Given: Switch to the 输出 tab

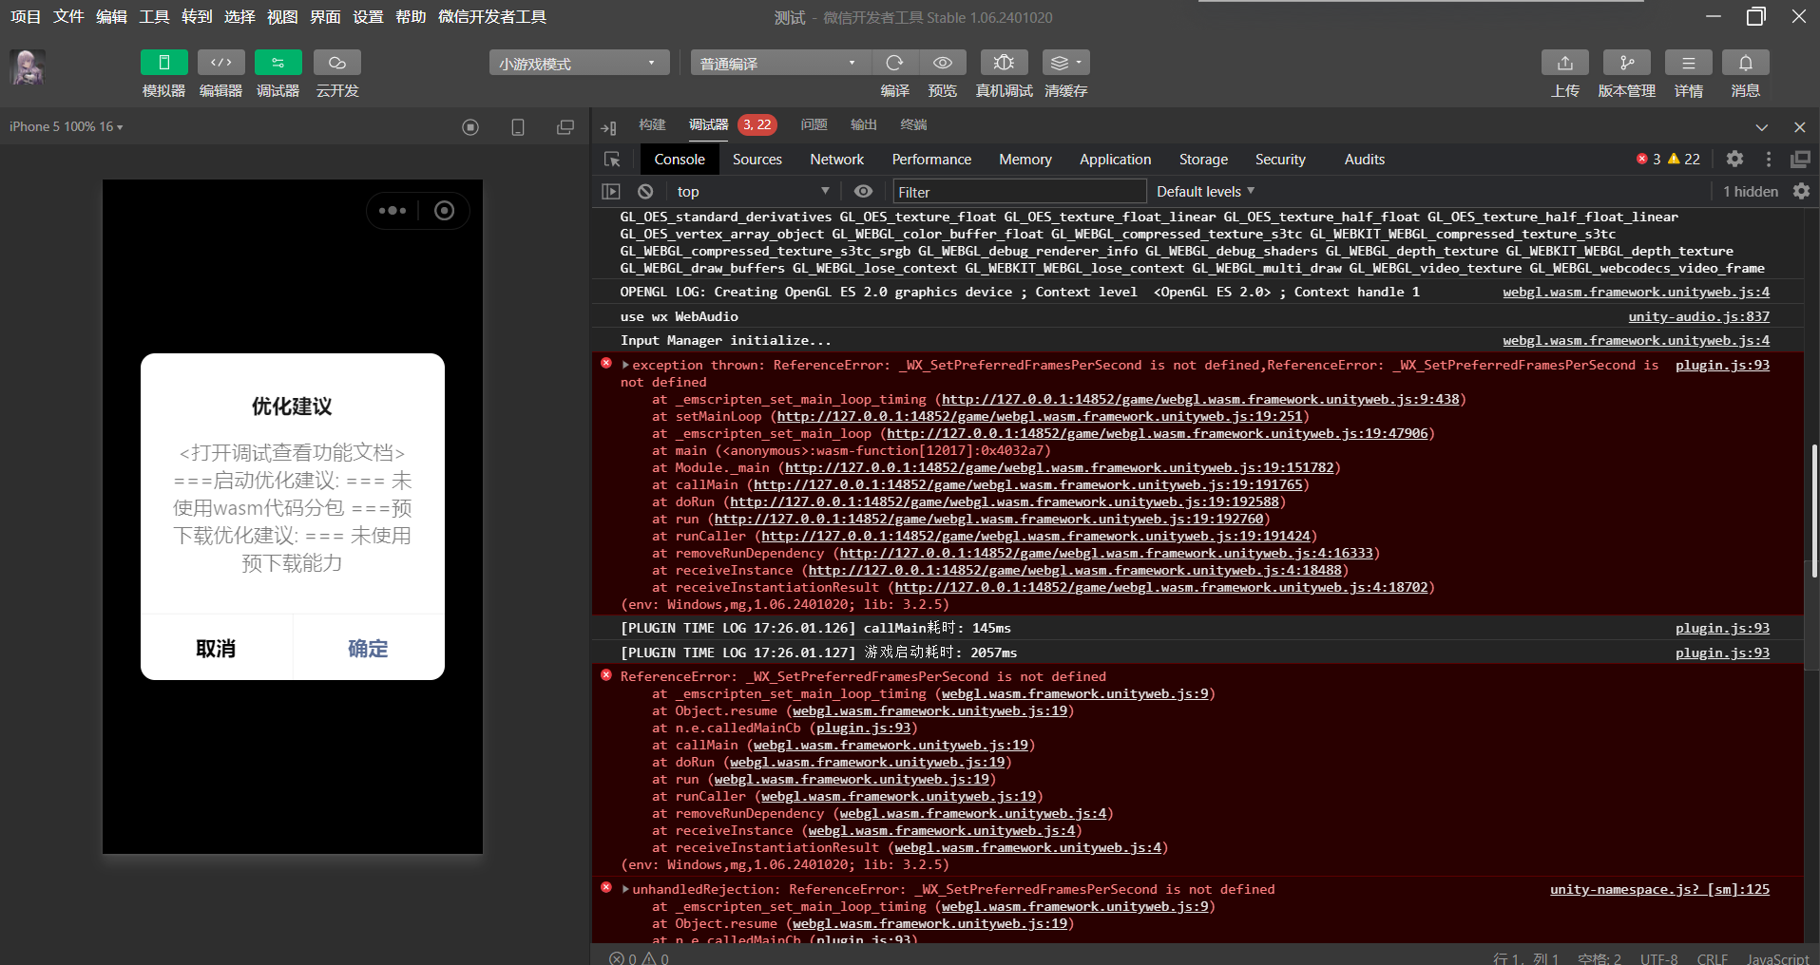Looking at the screenshot, I should pyautogui.click(x=864, y=125).
